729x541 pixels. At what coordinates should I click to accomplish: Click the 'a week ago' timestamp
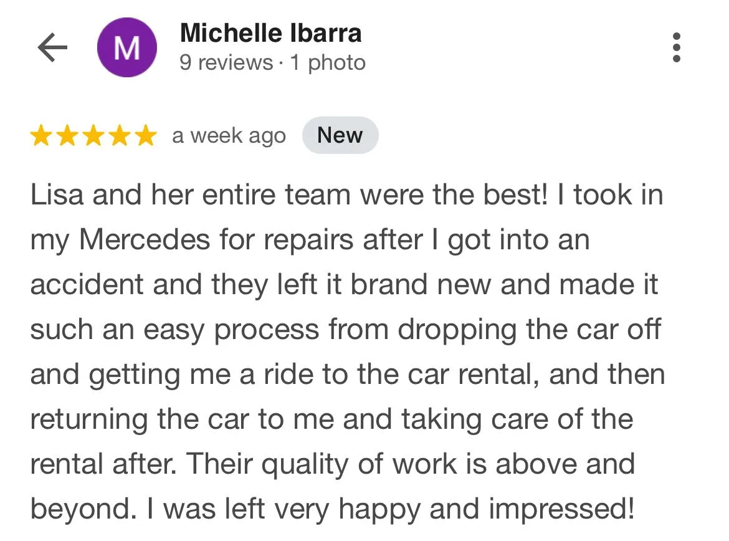pyautogui.click(x=229, y=136)
